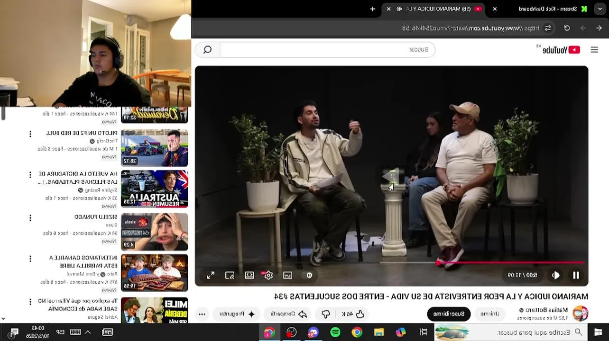Image resolution: width=609 pixels, height=341 pixels.
Task: Open the player settings gear
Action: (268, 275)
